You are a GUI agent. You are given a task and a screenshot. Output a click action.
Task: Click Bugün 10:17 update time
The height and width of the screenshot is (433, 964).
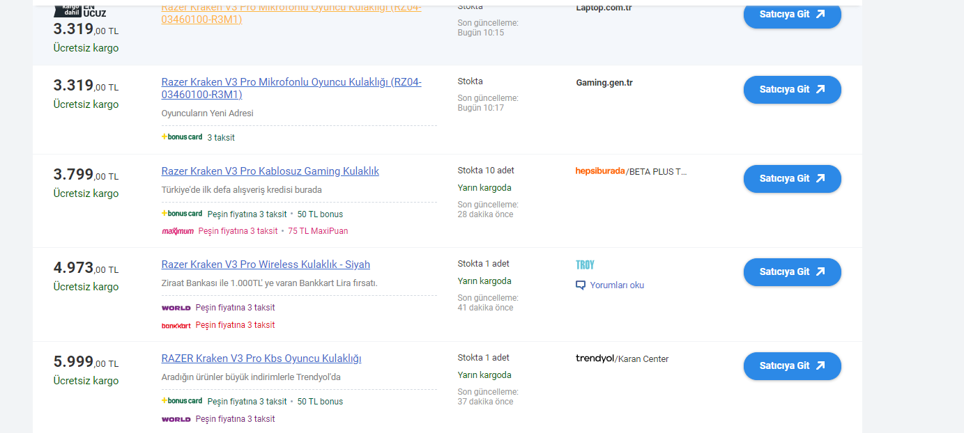point(481,108)
